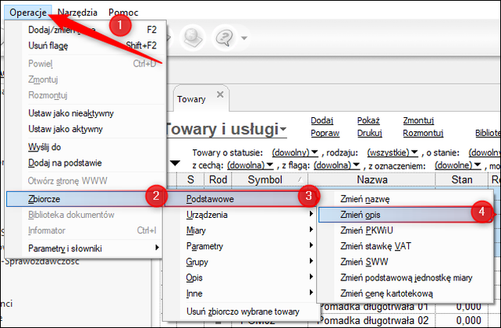Choose Zmień opis option
Screen dimensions: 501x328
coord(405,215)
